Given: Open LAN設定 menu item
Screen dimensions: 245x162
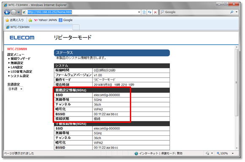Looking at the screenshot, I should [16, 67].
